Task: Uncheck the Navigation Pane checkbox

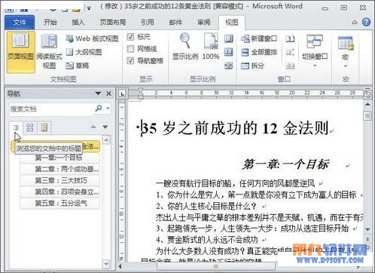Action: point(145,60)
